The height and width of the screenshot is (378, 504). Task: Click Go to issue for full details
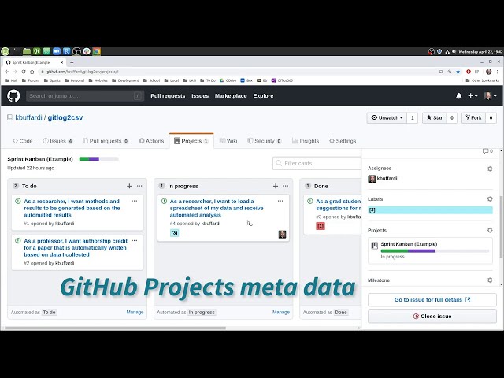432,299
